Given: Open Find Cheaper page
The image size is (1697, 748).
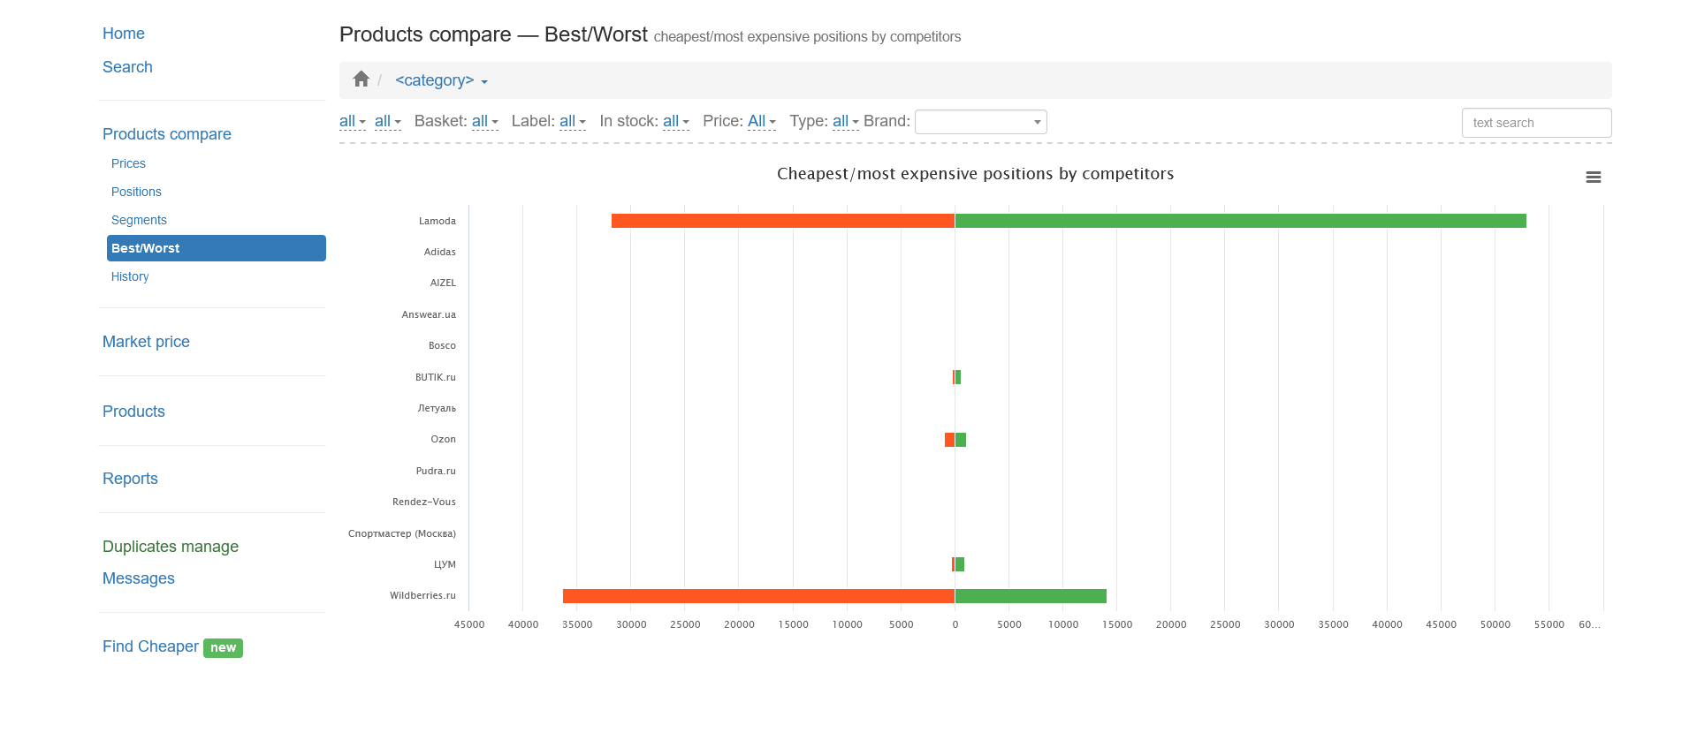Looking at the screenshot, I should pyautogui.click(x=150, y=646).
